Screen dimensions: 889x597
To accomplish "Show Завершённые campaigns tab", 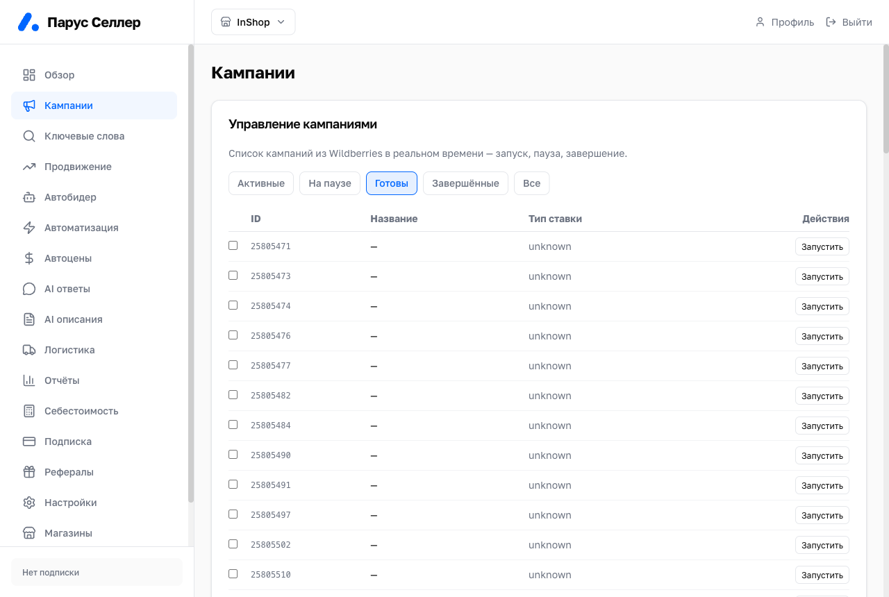I will click(x=465, y=183).
